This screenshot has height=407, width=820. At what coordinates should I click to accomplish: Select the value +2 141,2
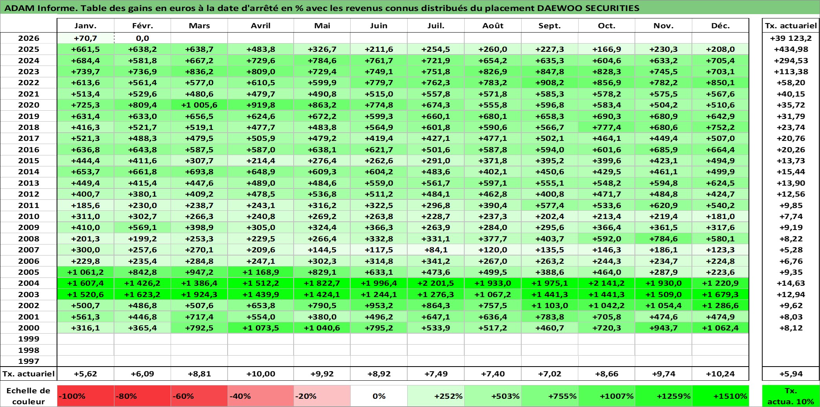point(607,283)
